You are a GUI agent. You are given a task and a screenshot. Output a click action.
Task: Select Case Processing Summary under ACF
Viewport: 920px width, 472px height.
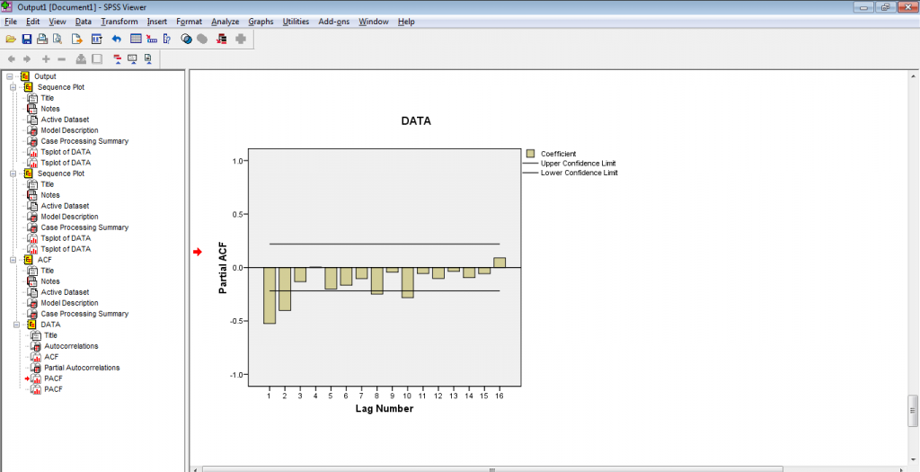[84, 314]
